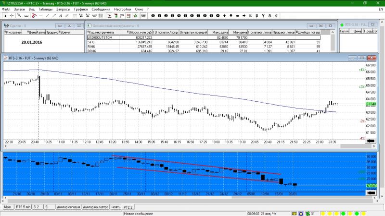Click the black arrow on the blue daily chart
The height and width of the screenshot is (216, 385).
click(371, 193)
